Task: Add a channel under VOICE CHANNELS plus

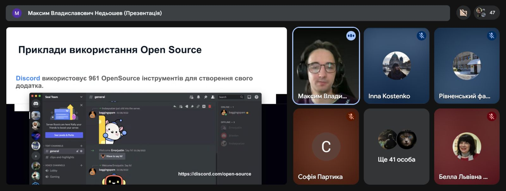Action: [x=81, y=165]
